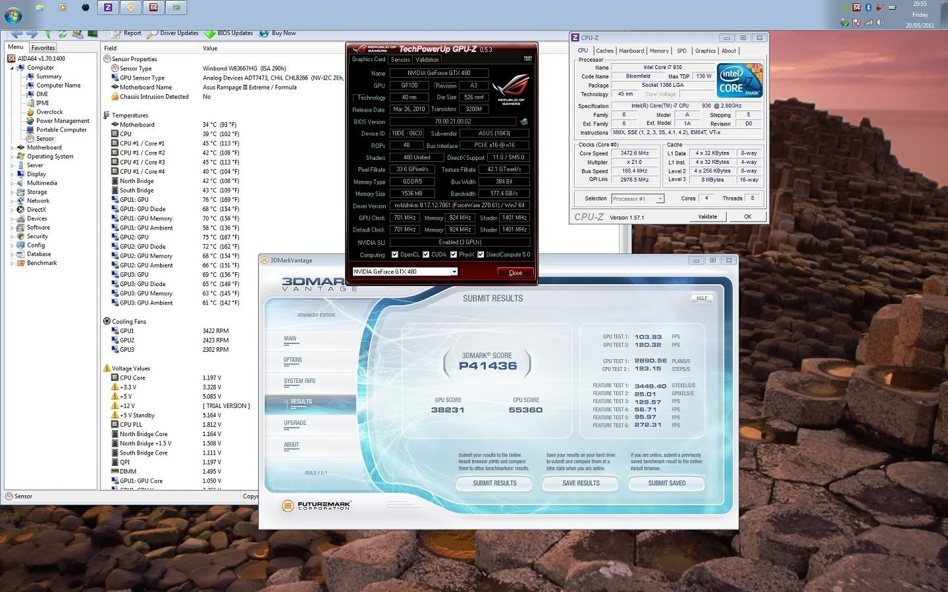Open Driver Updates in AIDA64 toolbar
The image size is (948, 592).
pos(172,33)
